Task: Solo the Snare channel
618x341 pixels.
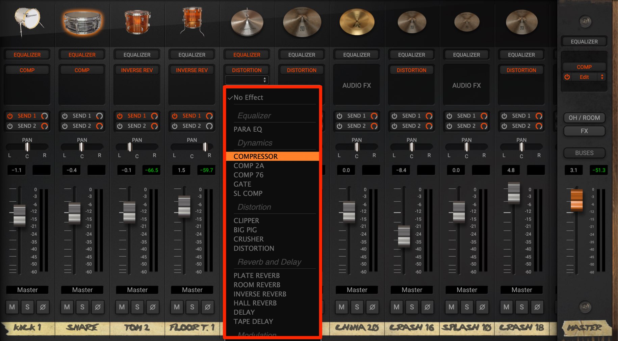Action: [82, 307]
